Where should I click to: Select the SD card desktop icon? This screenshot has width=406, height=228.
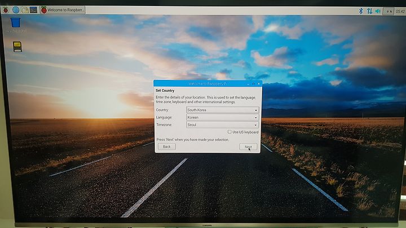click(x=17, y=47)
